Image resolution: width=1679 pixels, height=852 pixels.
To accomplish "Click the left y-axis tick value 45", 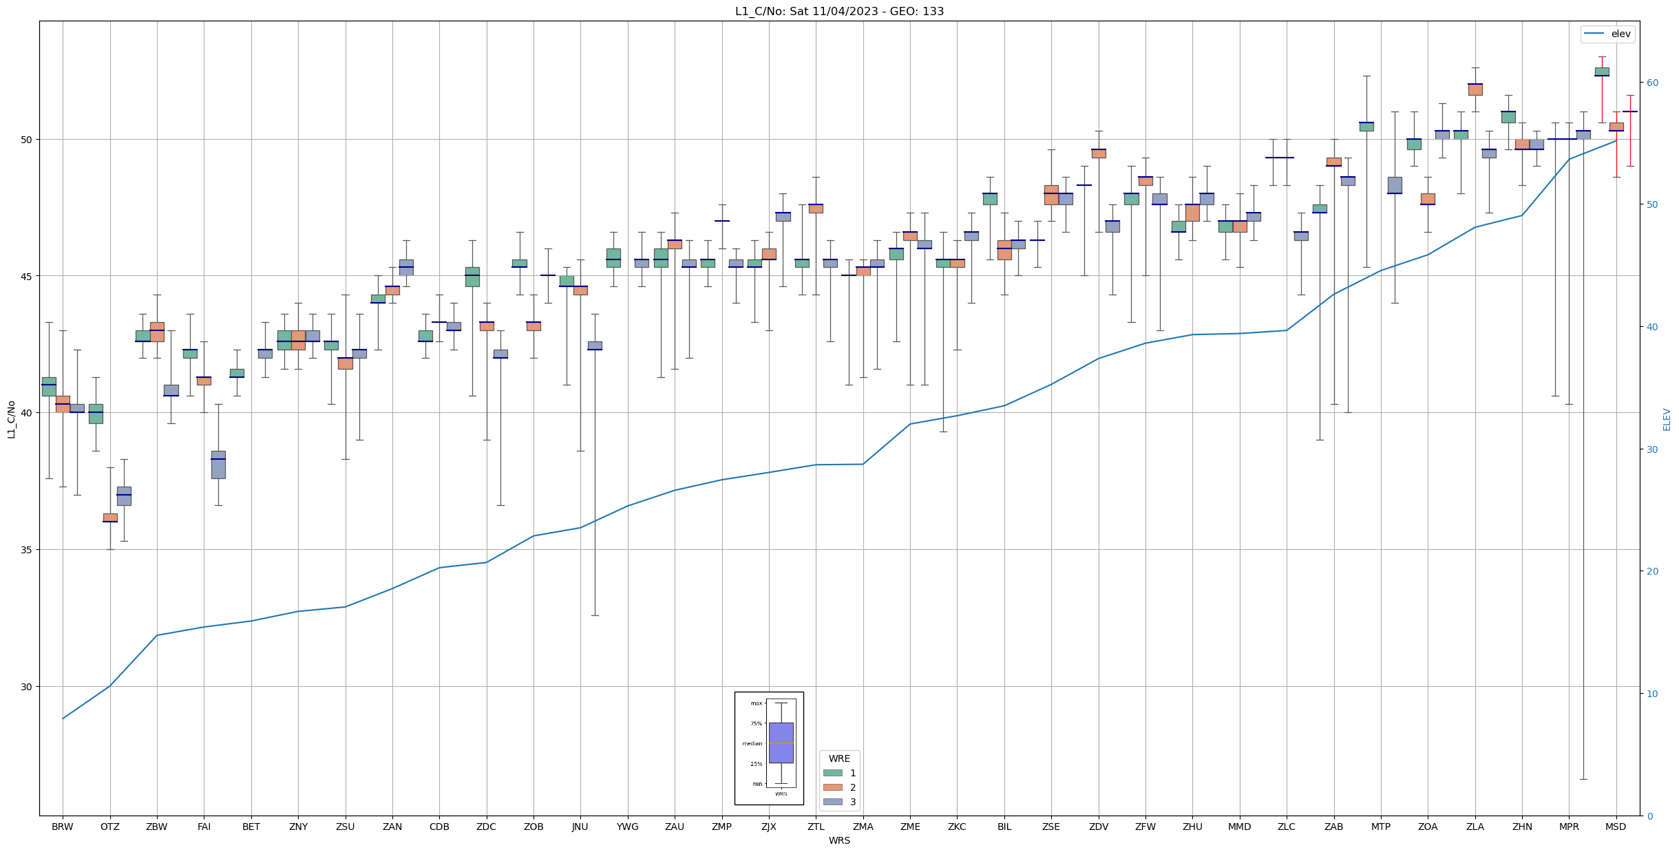I will pos(27,277).
